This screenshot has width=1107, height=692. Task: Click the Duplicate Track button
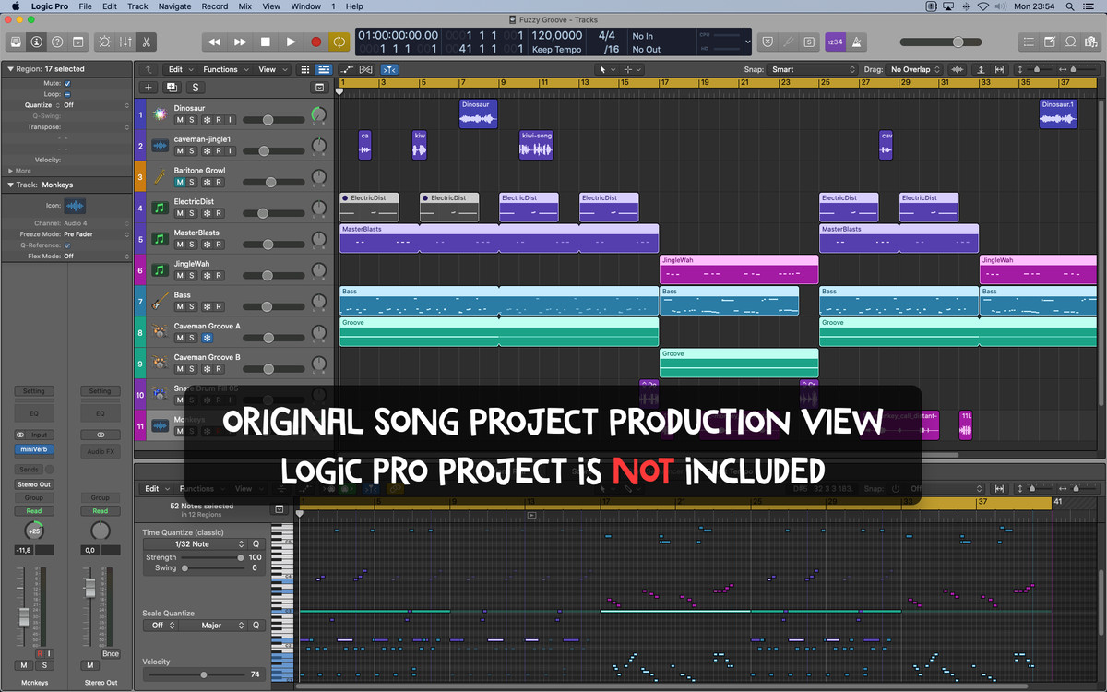[172, 87]
